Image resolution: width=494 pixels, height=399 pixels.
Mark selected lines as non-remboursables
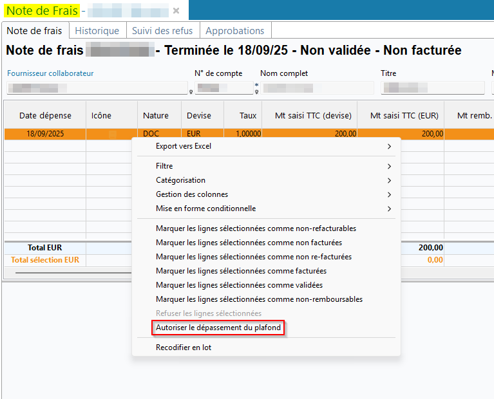click(259, 299)
